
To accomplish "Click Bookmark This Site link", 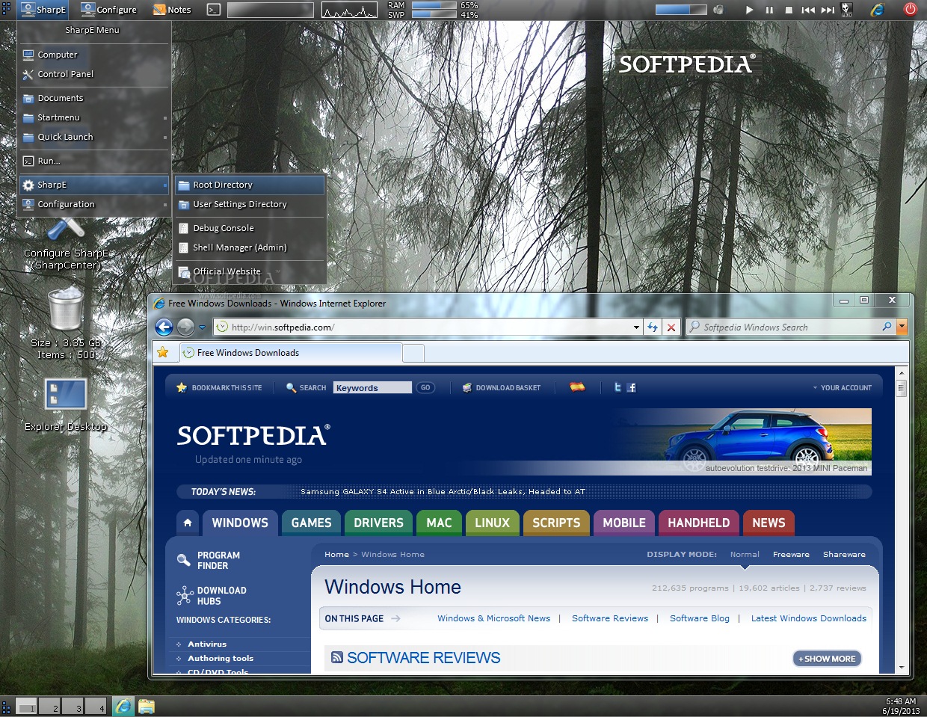I will [x=219, y=387].
